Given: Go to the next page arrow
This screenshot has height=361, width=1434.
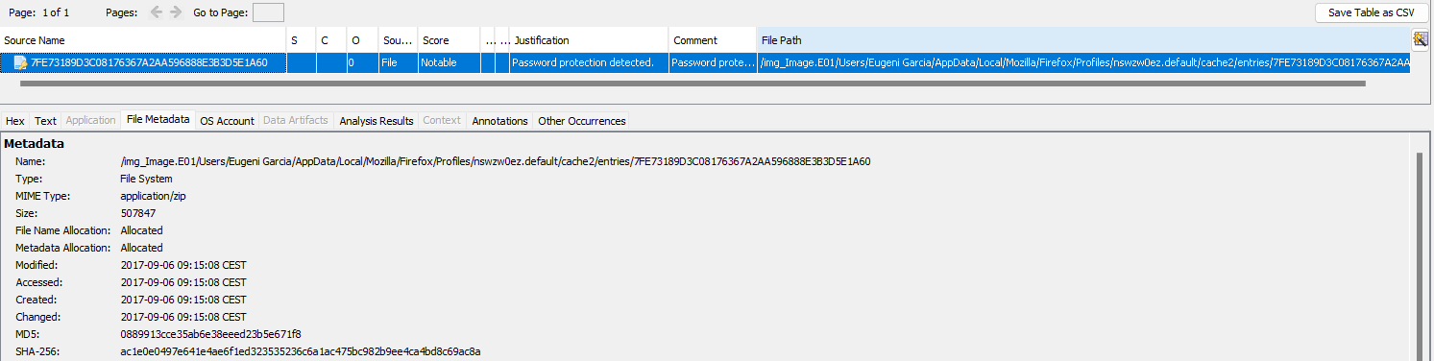Looking at the screenshot, I should coord(175,12).
